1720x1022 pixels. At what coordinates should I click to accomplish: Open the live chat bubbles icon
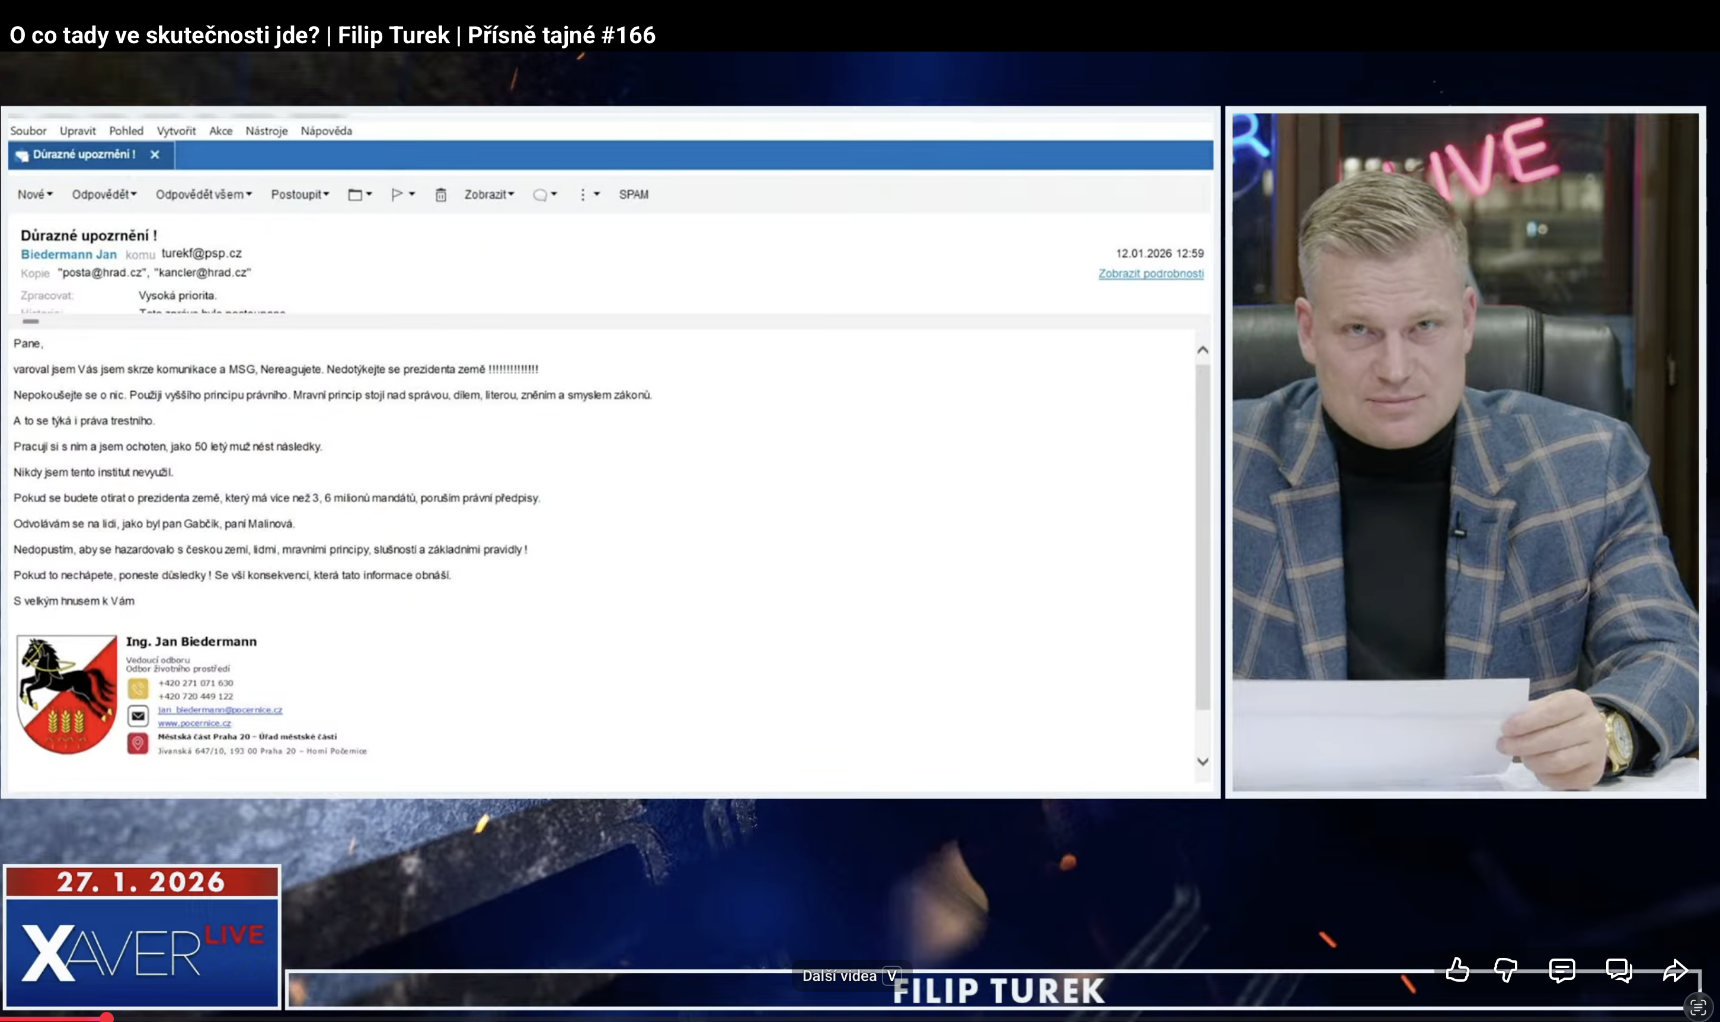[1618, 970]
